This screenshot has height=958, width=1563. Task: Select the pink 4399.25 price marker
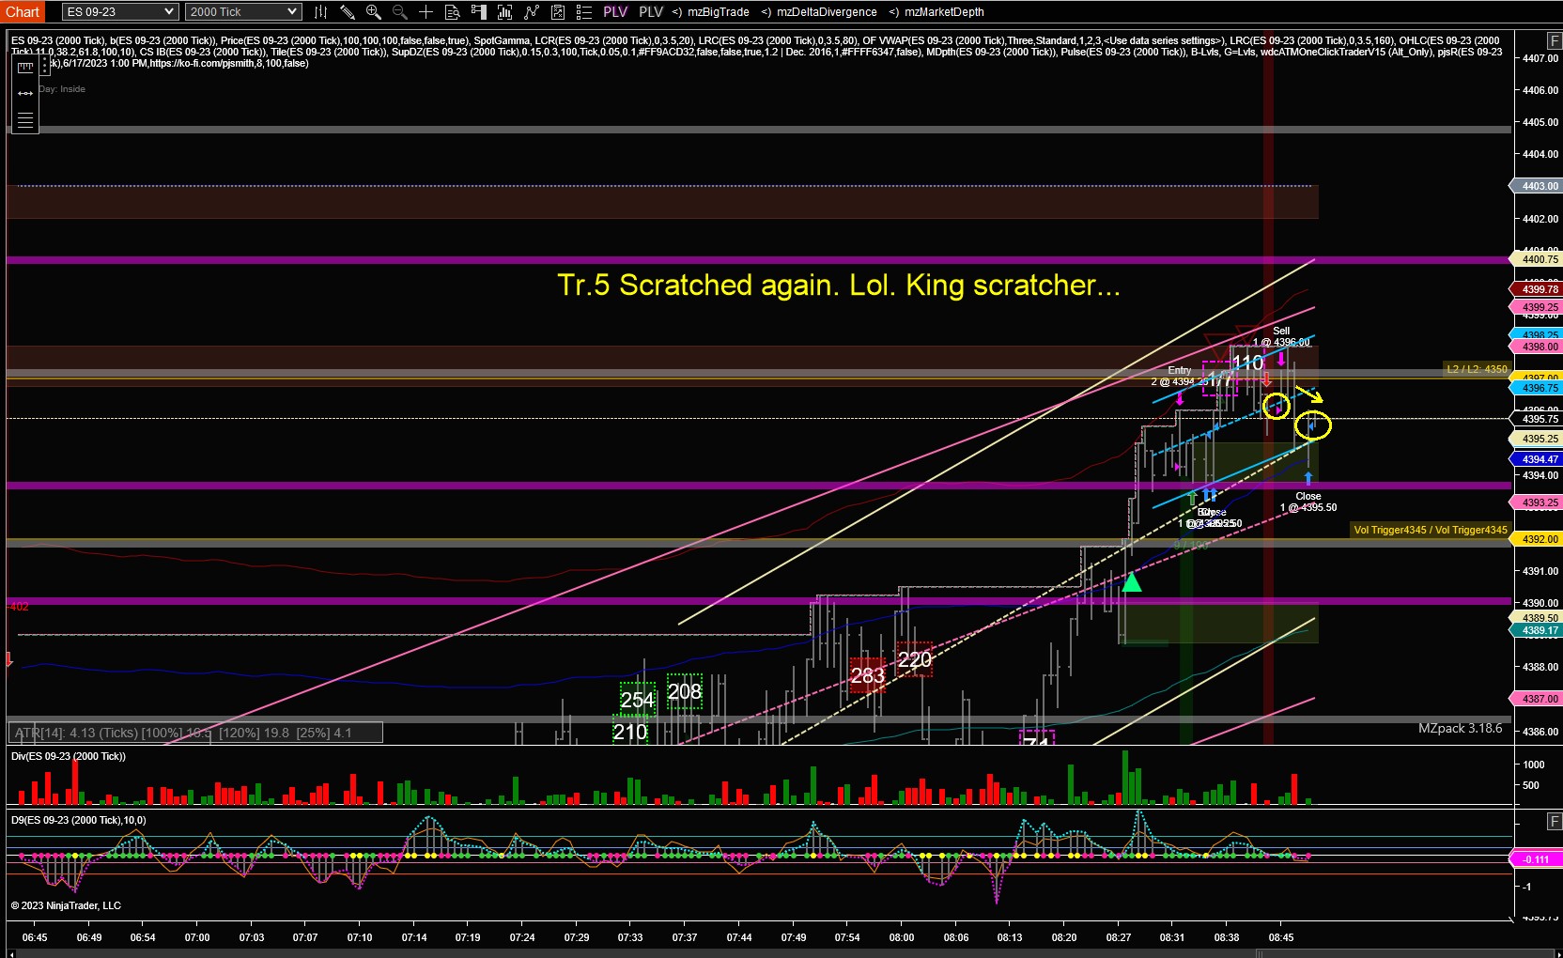tap(1537, 307)
